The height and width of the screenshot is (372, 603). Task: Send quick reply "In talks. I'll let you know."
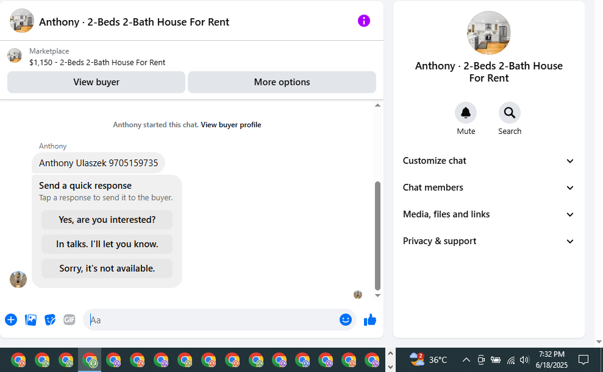[x=107, y=244]
